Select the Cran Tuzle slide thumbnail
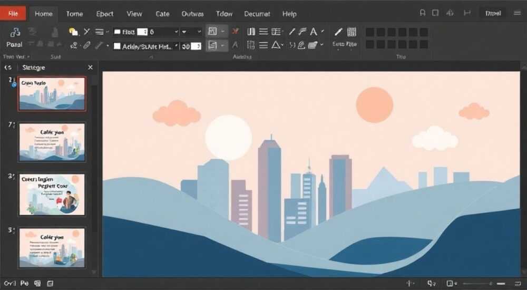 tap(52, 93)
